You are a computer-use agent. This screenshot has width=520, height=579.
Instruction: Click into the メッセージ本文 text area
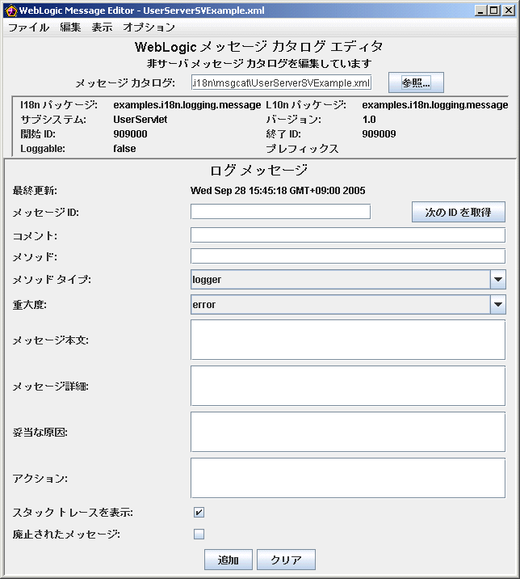(348, 340)
